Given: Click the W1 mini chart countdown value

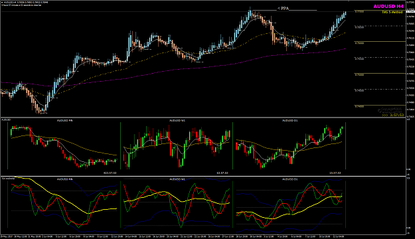Looking at the screenshot, I should 222,173.
